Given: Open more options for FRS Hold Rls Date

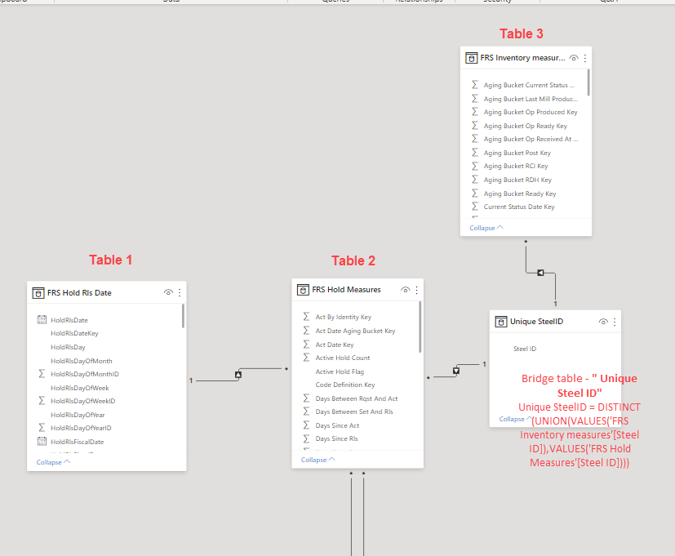Looking at the screenshot, I should [180, 293].
